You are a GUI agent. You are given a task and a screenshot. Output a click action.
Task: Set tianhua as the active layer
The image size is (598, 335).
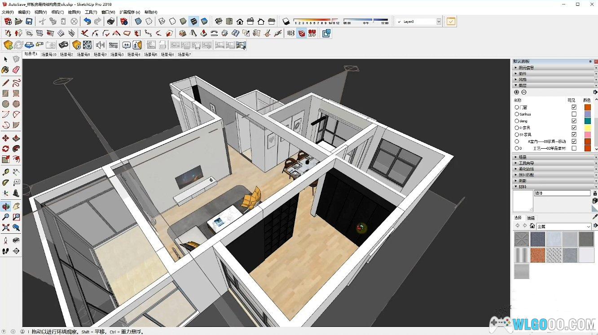point(517,114)
